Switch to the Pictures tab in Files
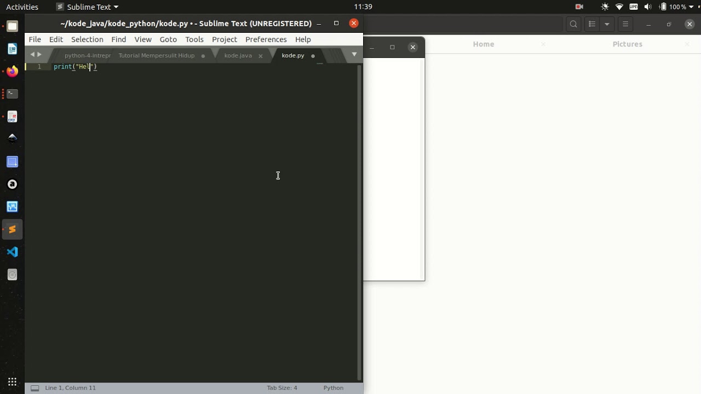Viewport: 701px width, 394px height. click(628, 44)
